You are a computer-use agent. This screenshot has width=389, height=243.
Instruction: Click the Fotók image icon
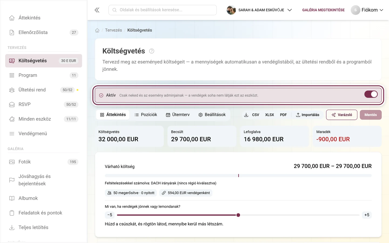12,162
